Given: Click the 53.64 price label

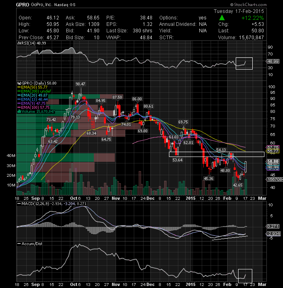Looking at the screenshot, I should tap(177, 160).
